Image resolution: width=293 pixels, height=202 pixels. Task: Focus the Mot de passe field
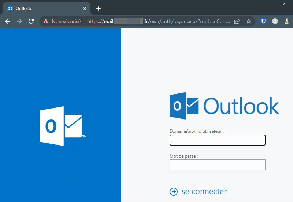[218, 165]
